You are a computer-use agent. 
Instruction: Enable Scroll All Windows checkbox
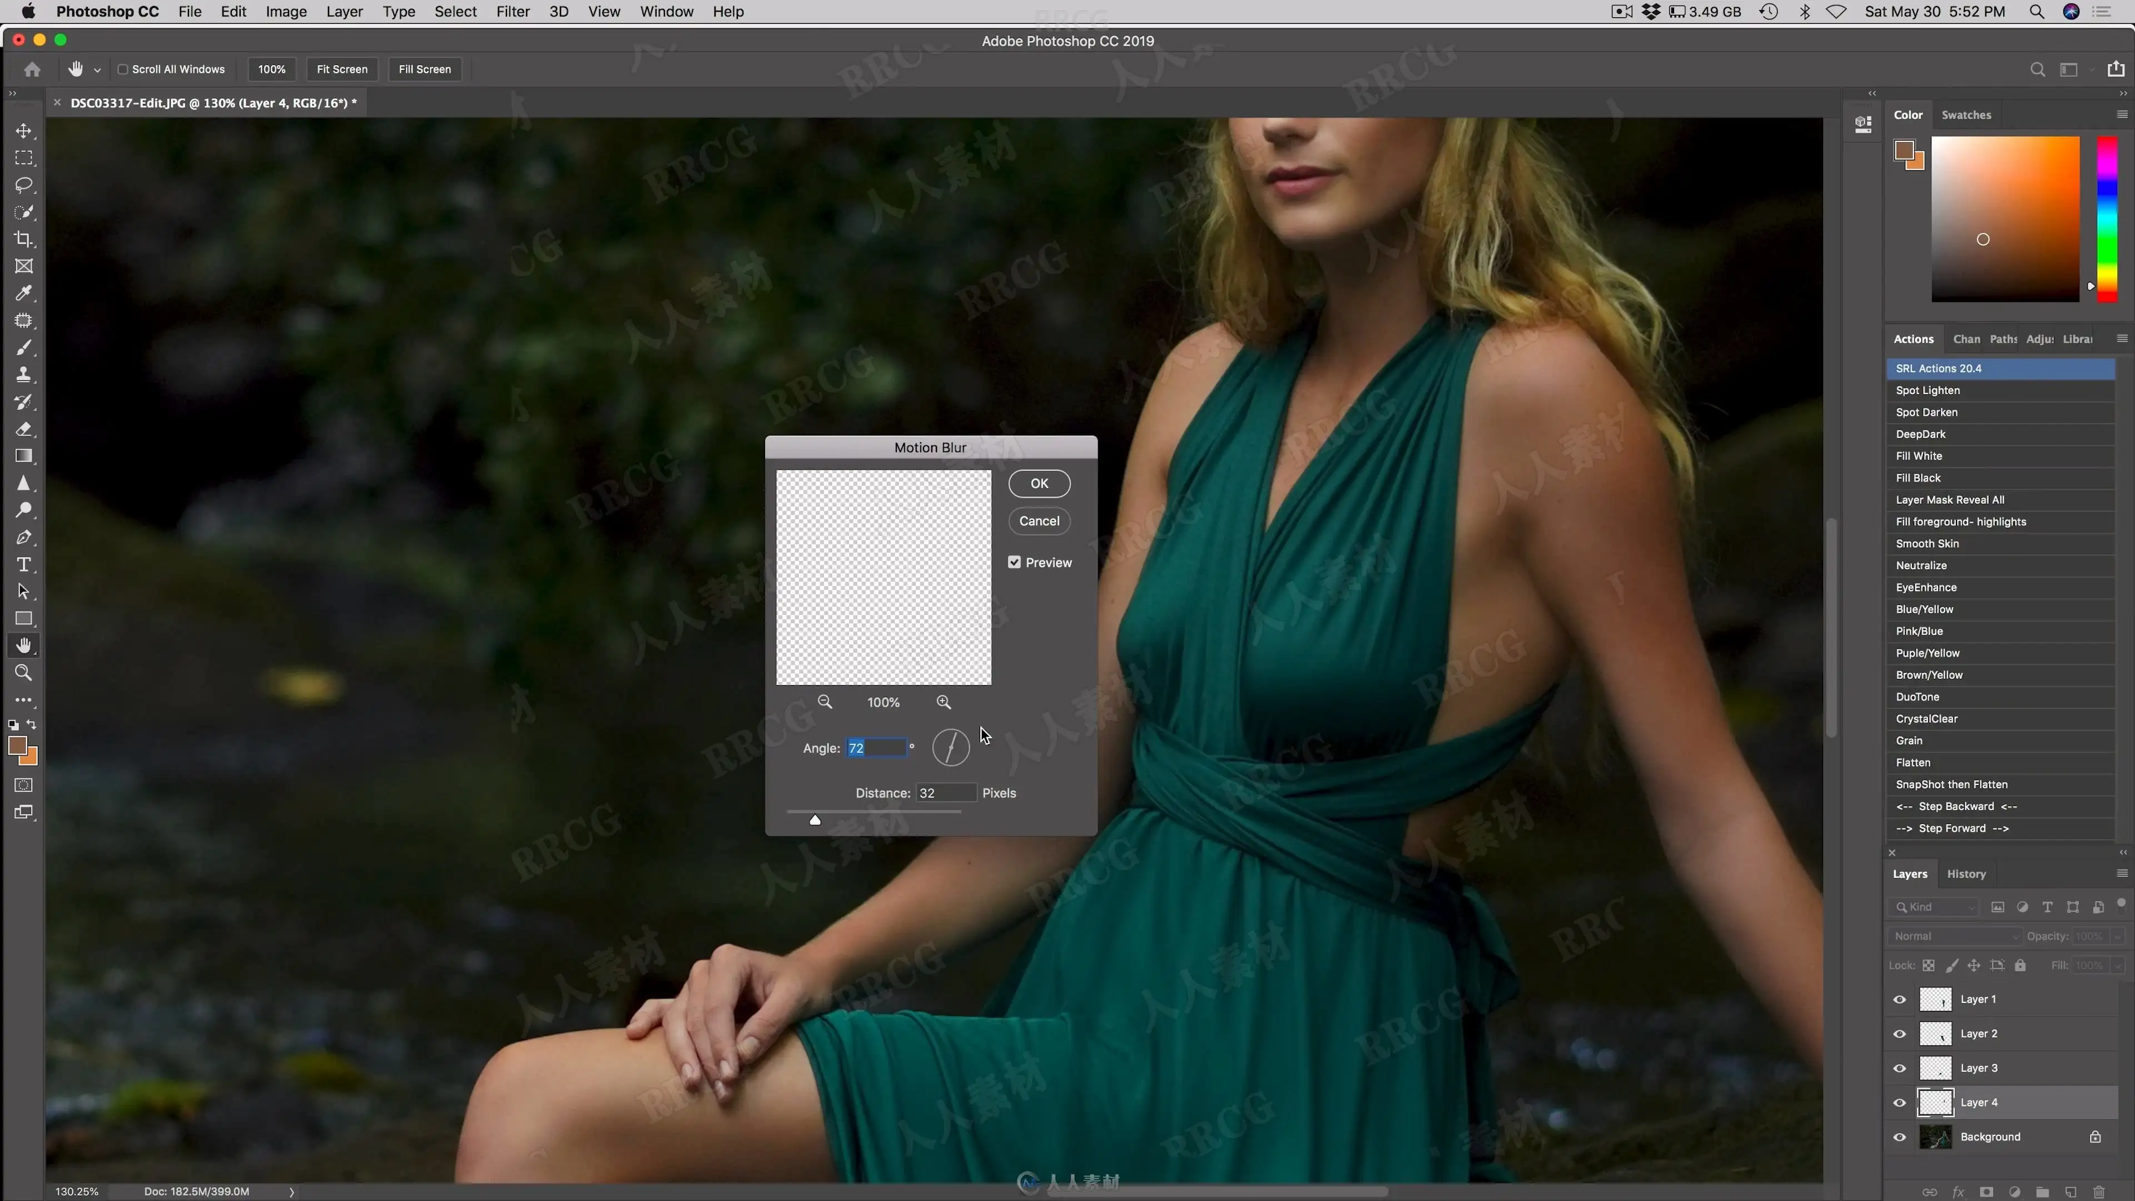(x=123, y=70)
